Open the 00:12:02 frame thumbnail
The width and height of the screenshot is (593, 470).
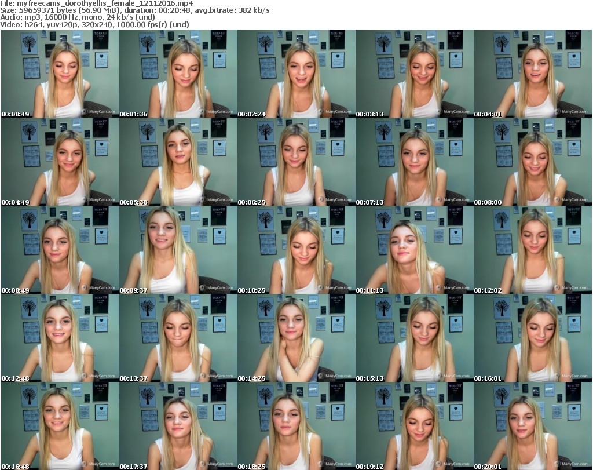(x=532, y=250)
